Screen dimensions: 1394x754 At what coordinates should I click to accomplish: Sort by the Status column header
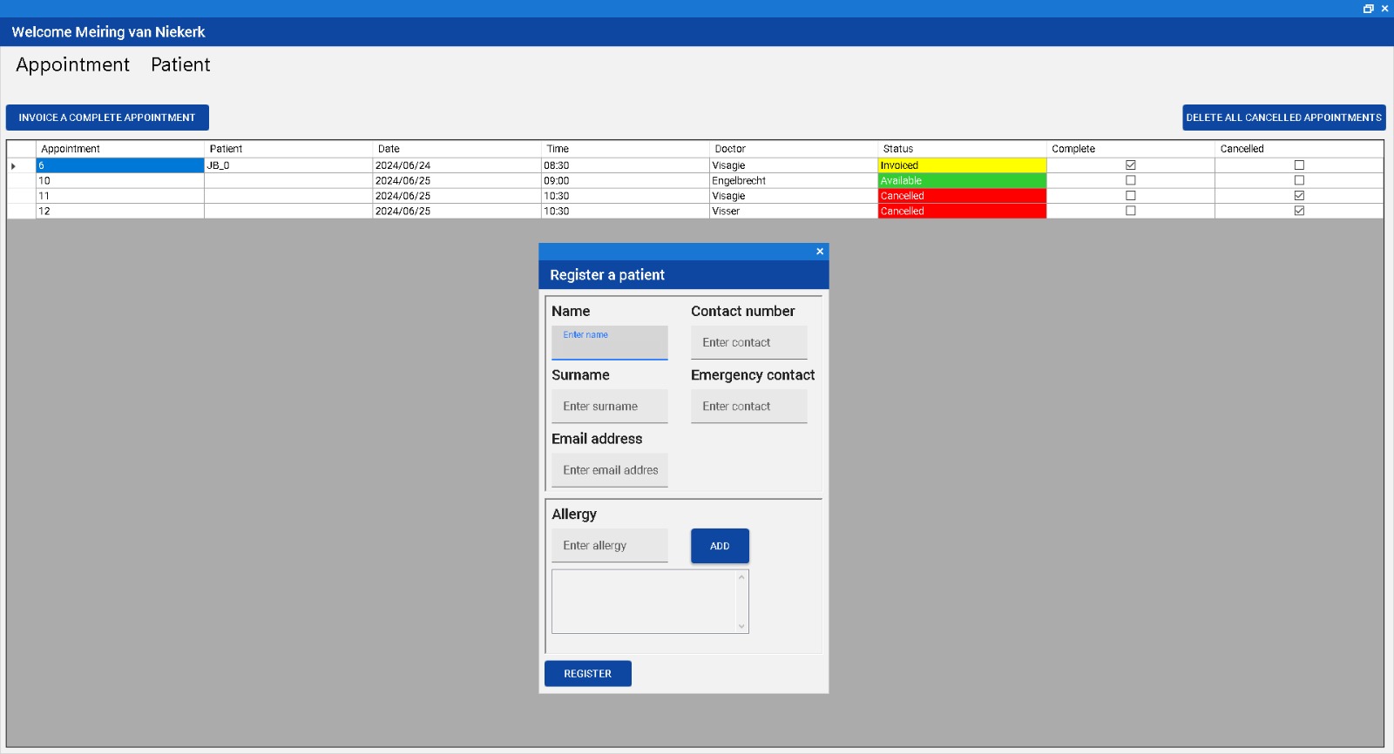click(962, 149)
